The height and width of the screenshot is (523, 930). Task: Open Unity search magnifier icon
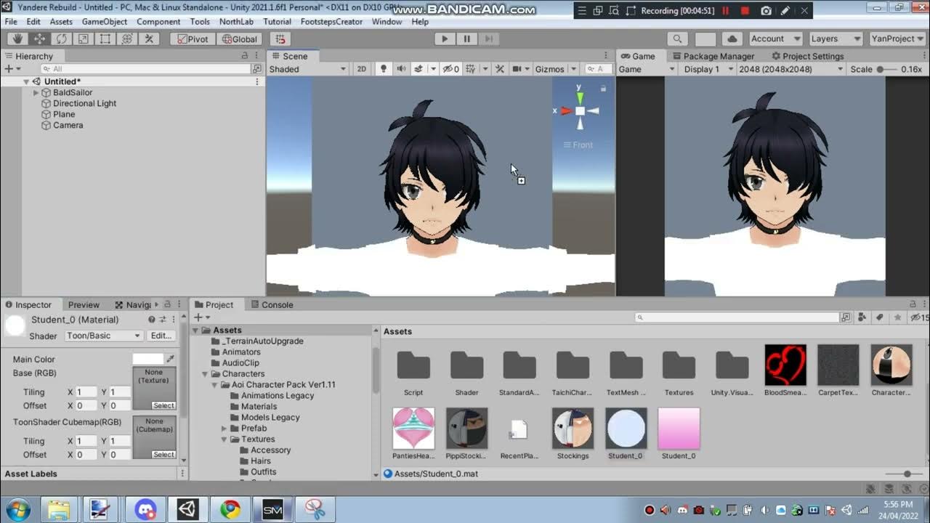pyautogui.click(x=677, y=38)
